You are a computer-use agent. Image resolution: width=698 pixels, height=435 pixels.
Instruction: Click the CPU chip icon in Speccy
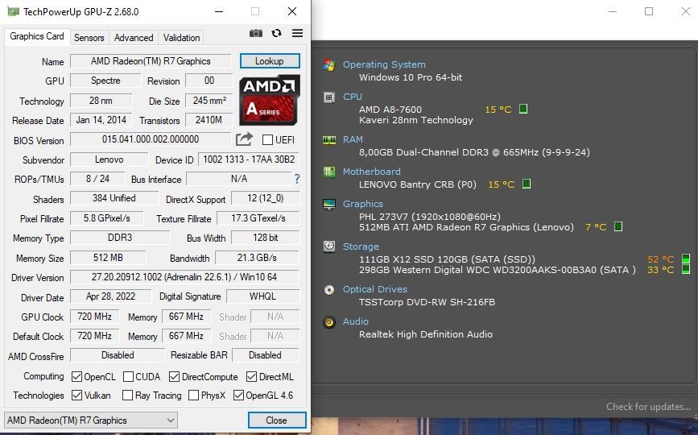(x=329, y=97)
